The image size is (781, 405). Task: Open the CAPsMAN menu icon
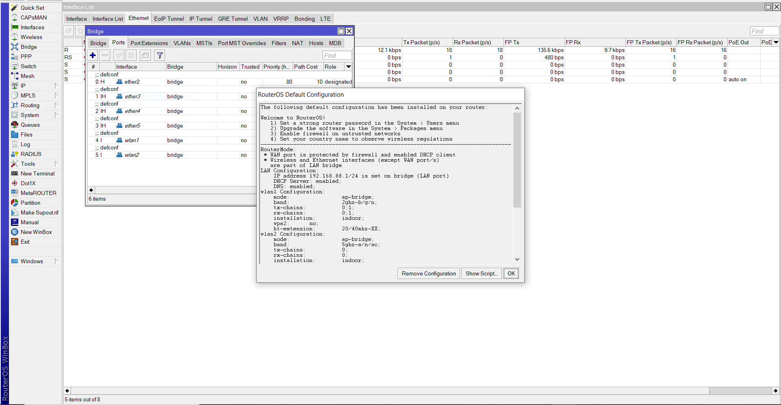(x=15, y=17)
